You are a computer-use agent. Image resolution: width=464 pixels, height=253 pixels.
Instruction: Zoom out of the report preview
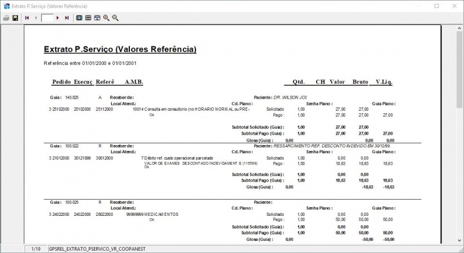pos(115,18)
